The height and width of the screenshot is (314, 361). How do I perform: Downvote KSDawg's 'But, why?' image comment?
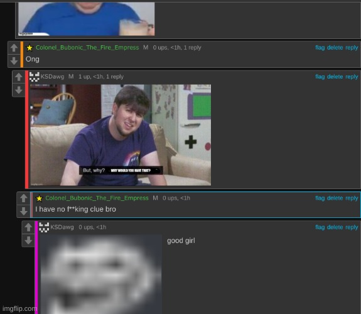[x=19, y=90]
